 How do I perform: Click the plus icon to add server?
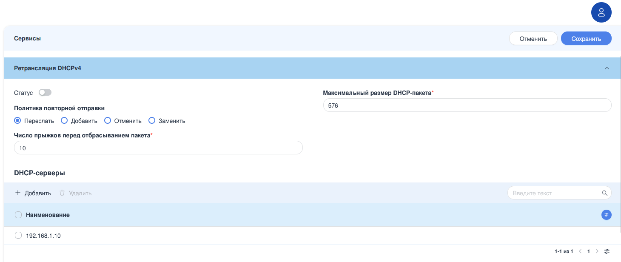18,193
